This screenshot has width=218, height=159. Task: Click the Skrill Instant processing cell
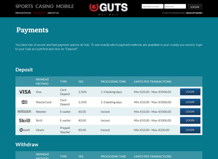[105, 121]
